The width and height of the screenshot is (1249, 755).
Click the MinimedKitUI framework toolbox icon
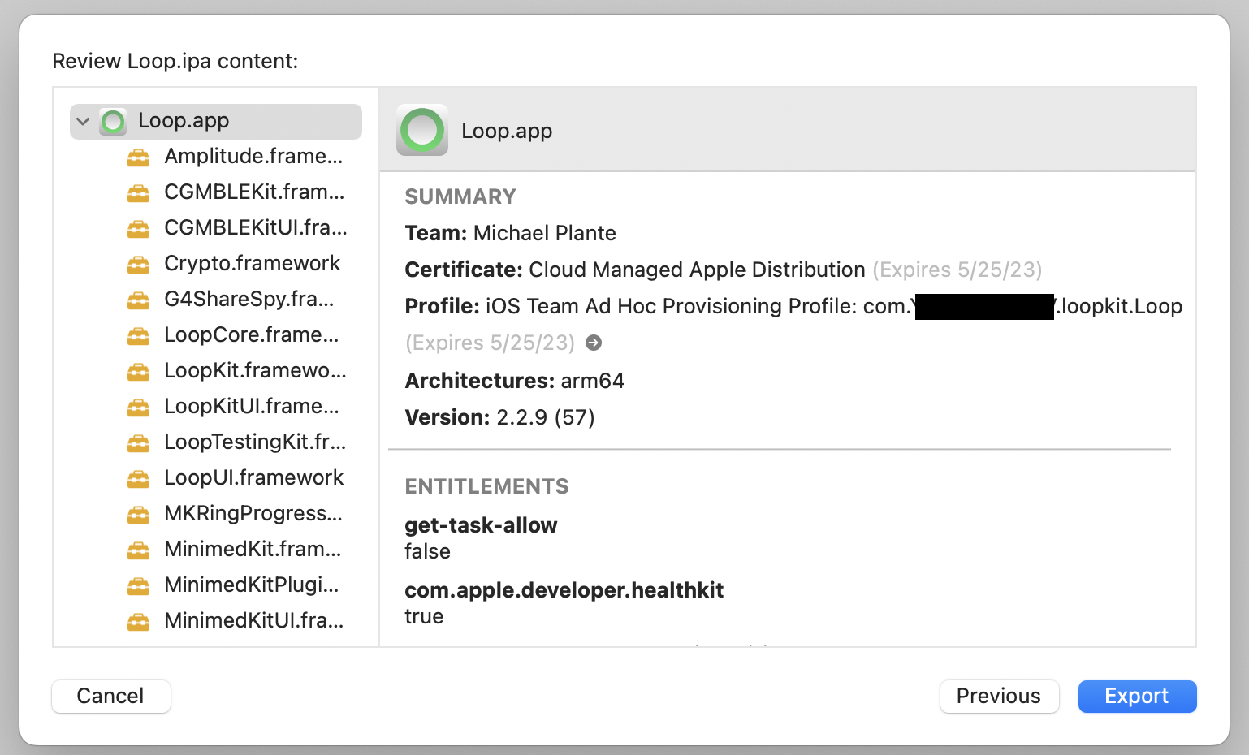coord(139,621)
